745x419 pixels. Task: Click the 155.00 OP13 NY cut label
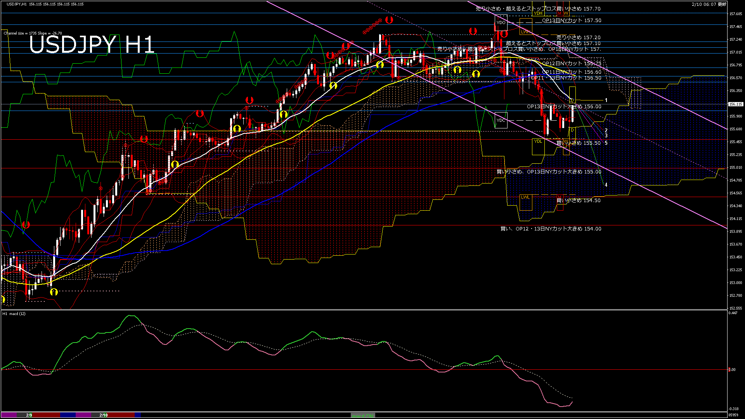(549, 171)
